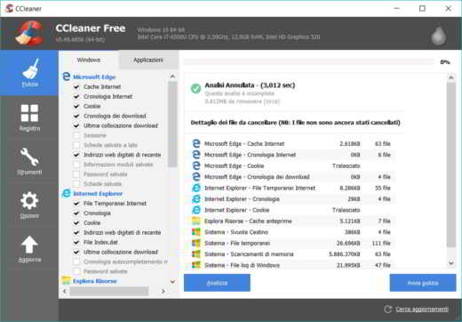Enable Informazioni moduli salvate checkbox
Image resolution: width=462 pixels, height=322 pixels.
tap(76, 165)
